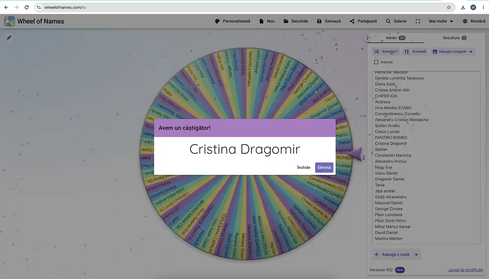
Task: Click the browser back arrow
Action: [x=6, y=7]
